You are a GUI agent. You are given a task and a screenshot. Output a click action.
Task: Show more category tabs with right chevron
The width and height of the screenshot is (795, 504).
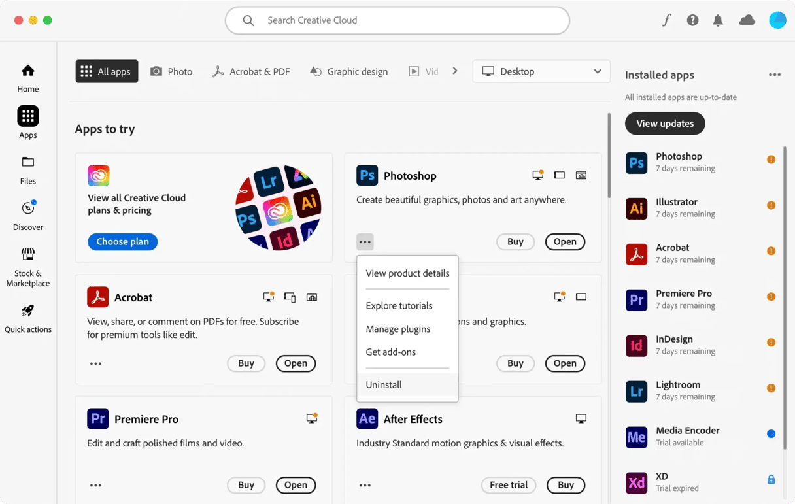tap(455, 71)
